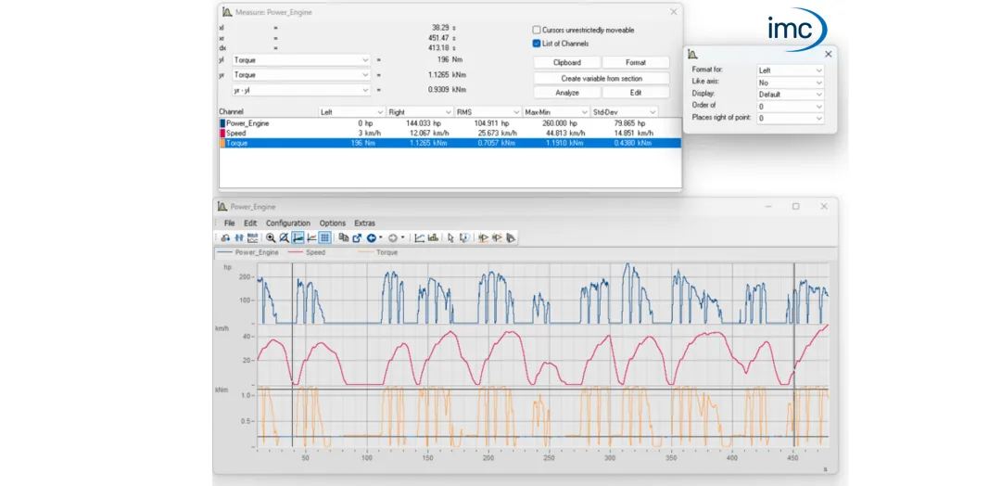1001x486 pixels.
Task: Open the Configuration menu
Action: (x=287, y=224)
